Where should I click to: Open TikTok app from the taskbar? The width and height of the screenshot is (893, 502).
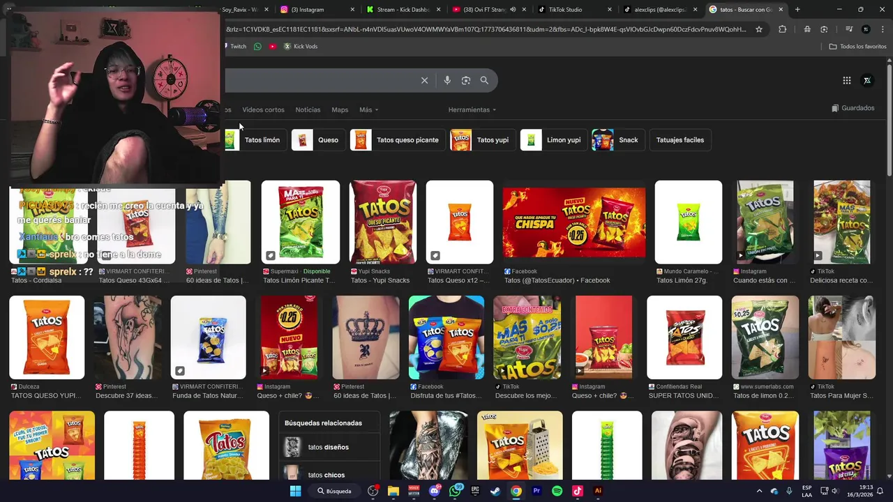pyautogui.click(x=577, y=491)
